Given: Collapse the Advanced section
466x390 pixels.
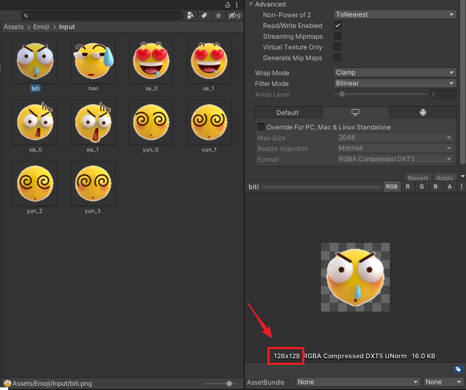Looking at the screenshot, I should tap(251, 4).
